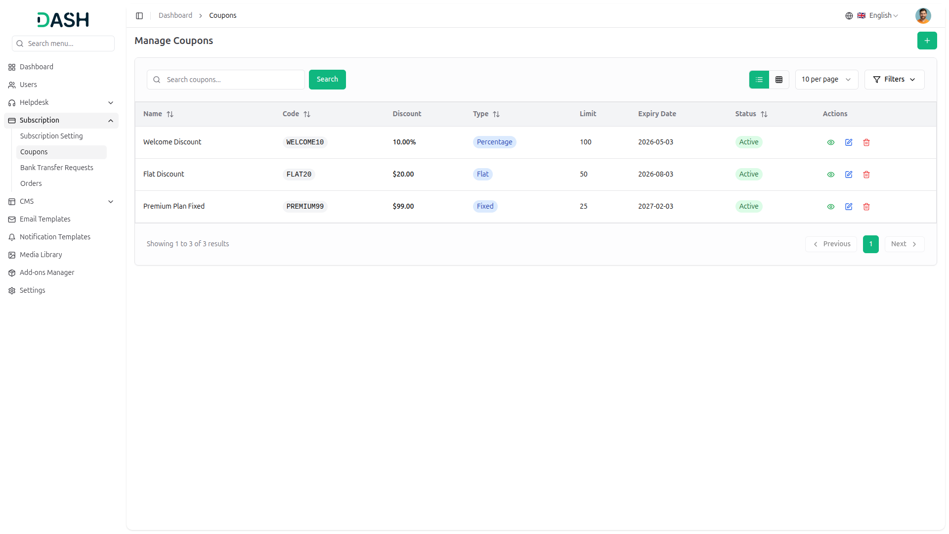Sort coupons by Name column
The height and width of the screenshot is (534, 949).
(158, 114)
